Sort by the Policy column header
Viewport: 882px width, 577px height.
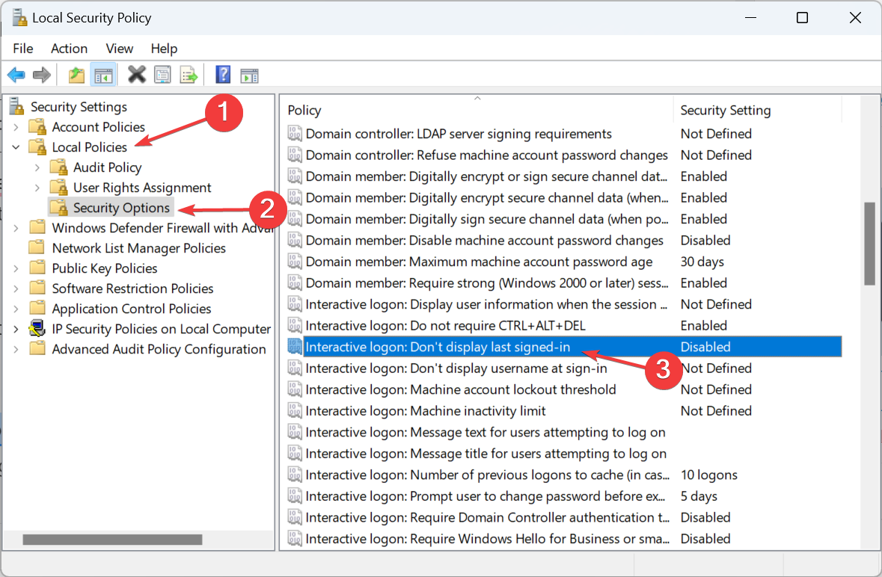pos(477,110)
